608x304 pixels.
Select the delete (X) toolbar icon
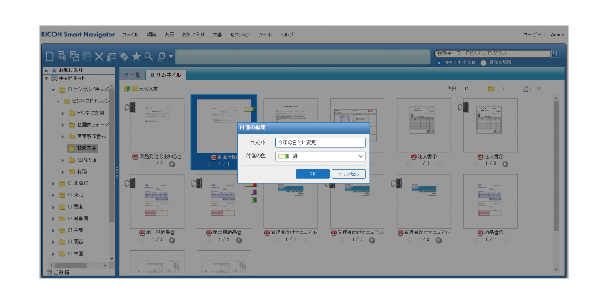point(99,56)
